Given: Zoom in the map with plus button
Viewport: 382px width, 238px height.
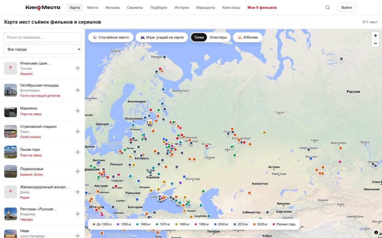Looking at the screenshot, I should point(375,36).
